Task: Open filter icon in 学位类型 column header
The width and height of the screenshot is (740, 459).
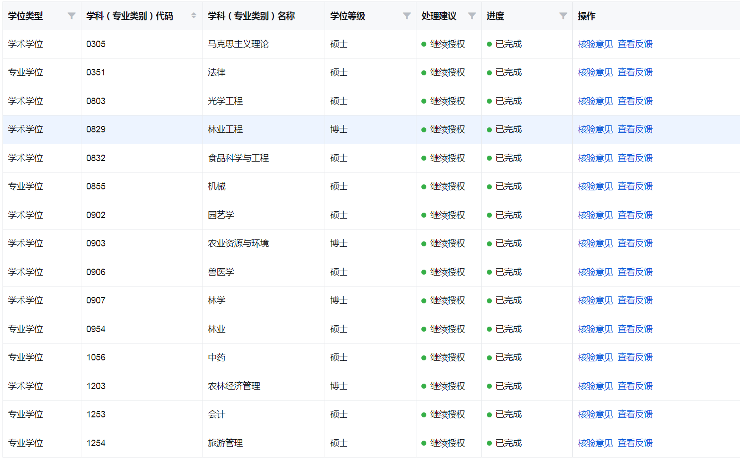Action: [71, 16]
